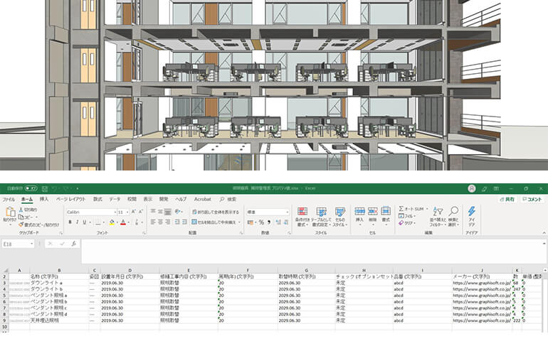Click the Ideas (アイデア) lightning icon

(x=471, y=212)
